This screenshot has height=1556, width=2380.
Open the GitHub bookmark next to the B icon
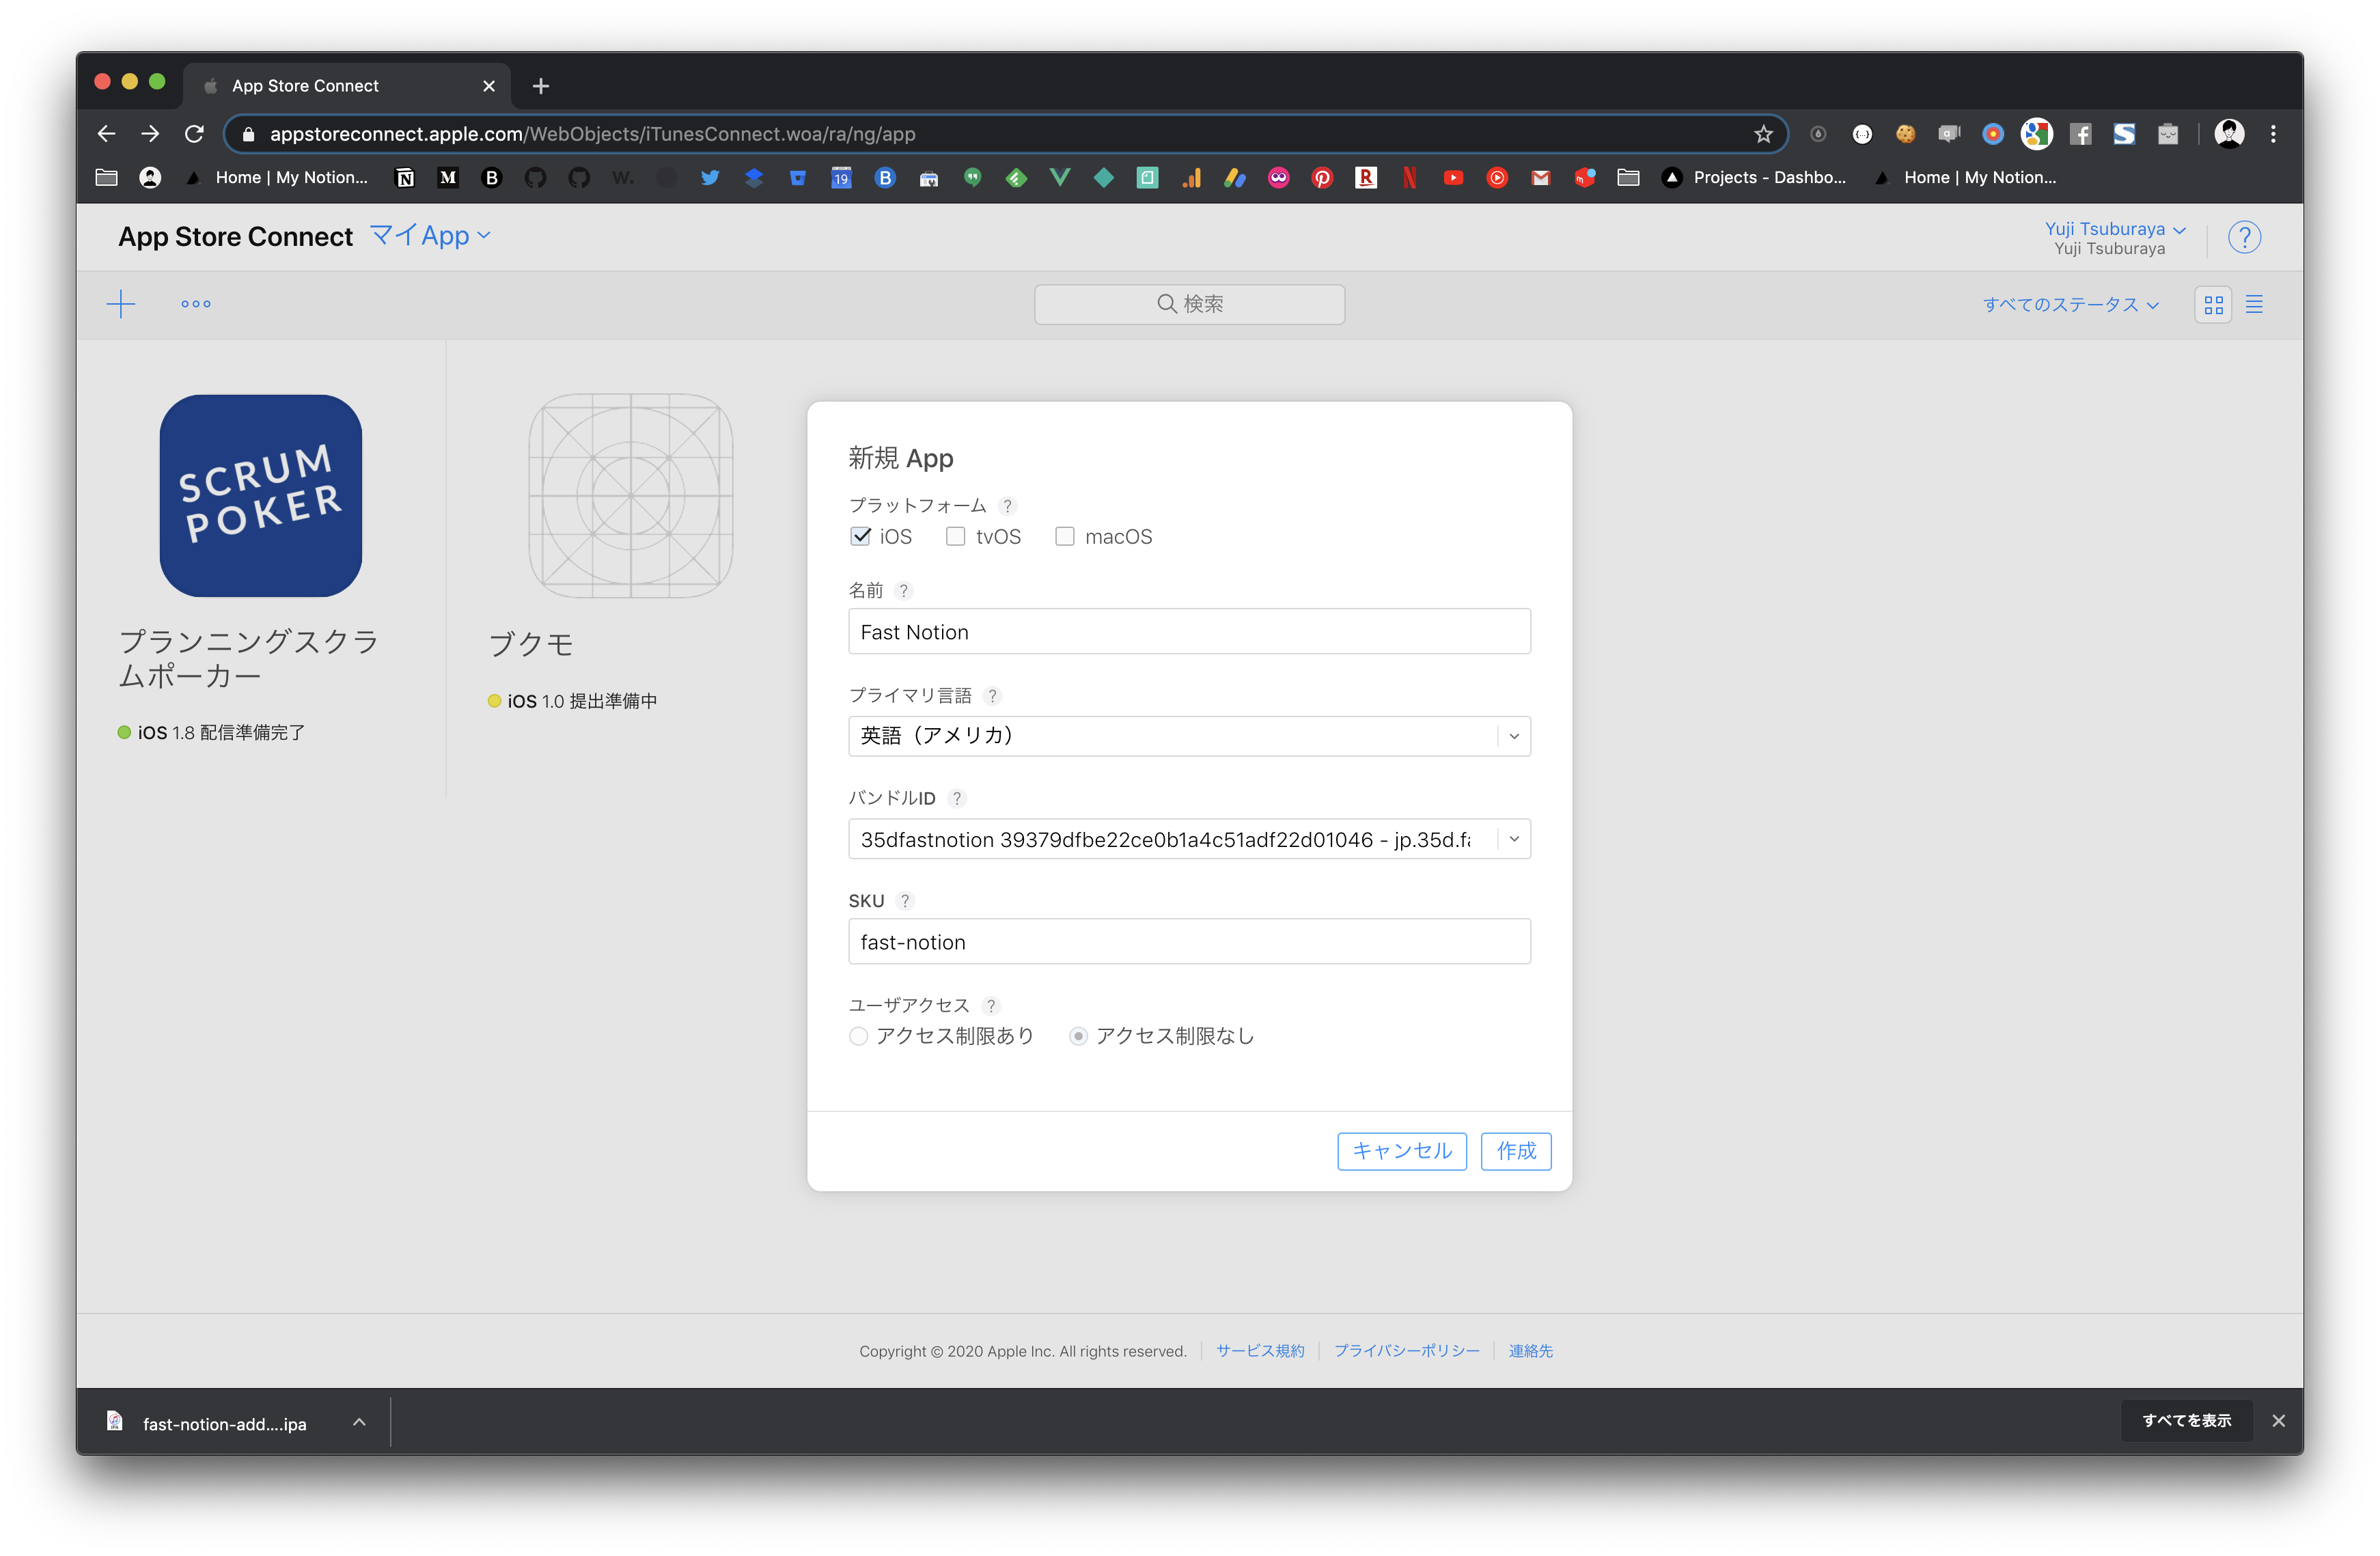click(x=536, y=178)
